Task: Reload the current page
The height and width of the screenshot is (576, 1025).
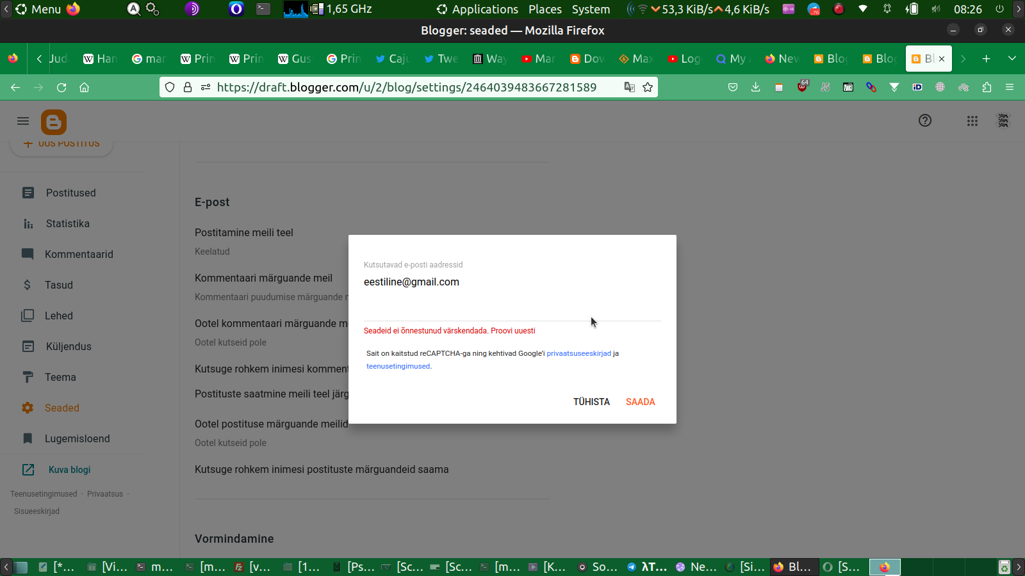Action: point(61,87)
